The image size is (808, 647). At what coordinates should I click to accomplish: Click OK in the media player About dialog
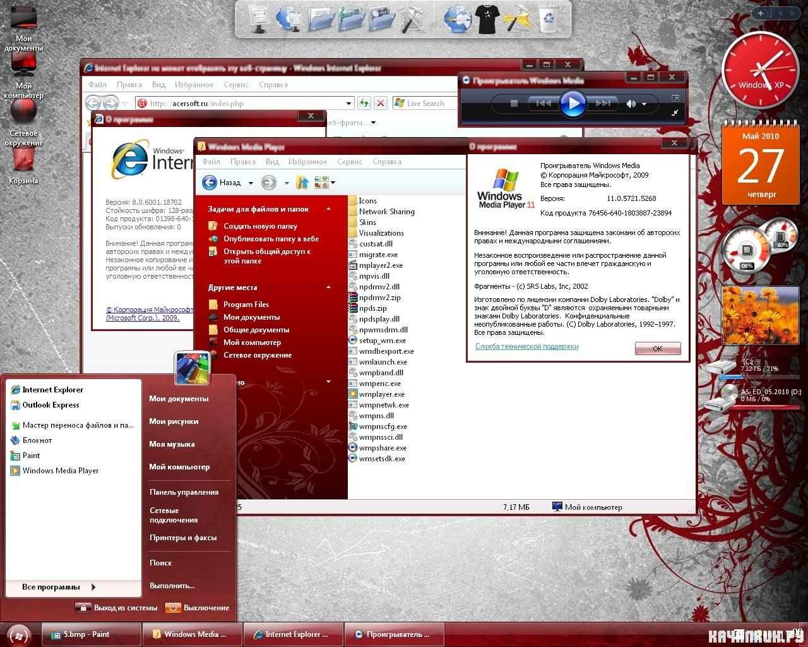pos(658,349)
